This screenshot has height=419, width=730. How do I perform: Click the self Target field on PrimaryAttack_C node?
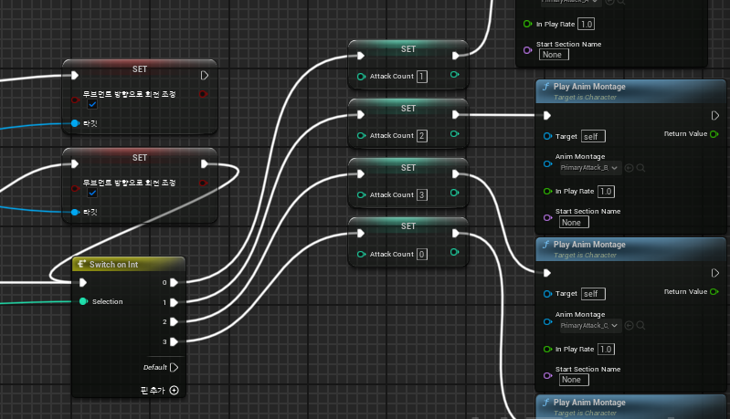(x=593, y=294)
